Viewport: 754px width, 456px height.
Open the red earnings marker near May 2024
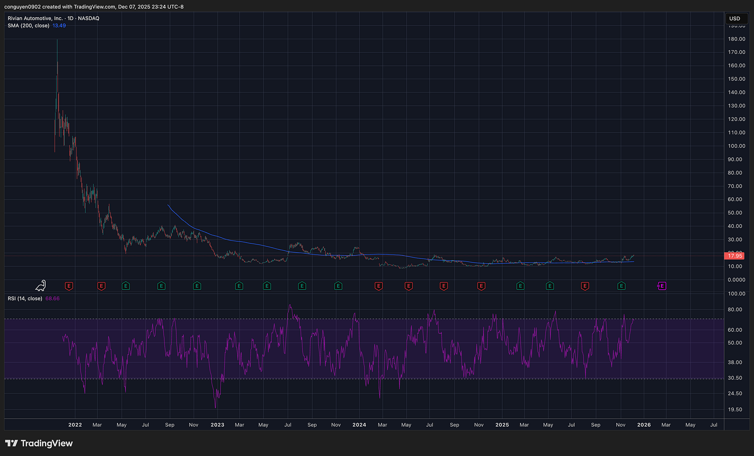pos(409,286)
